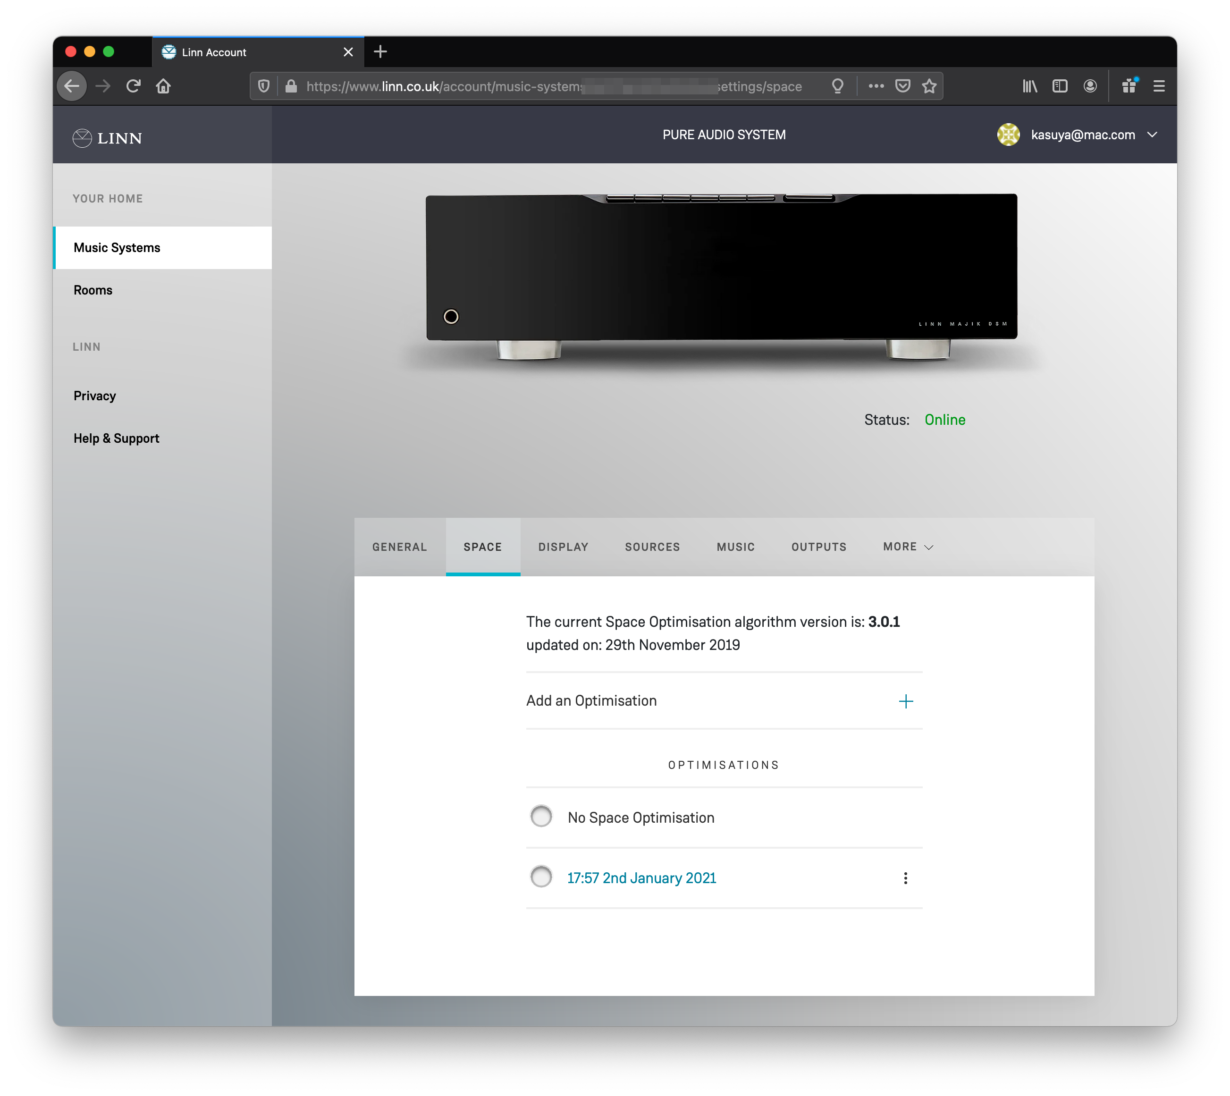Open the MUSIC tab

[735, 547]
